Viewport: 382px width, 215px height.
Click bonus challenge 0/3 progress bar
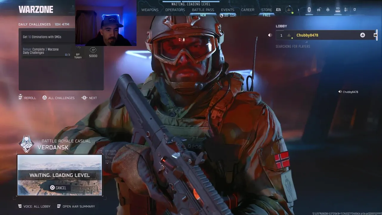[x=47, y=56]
